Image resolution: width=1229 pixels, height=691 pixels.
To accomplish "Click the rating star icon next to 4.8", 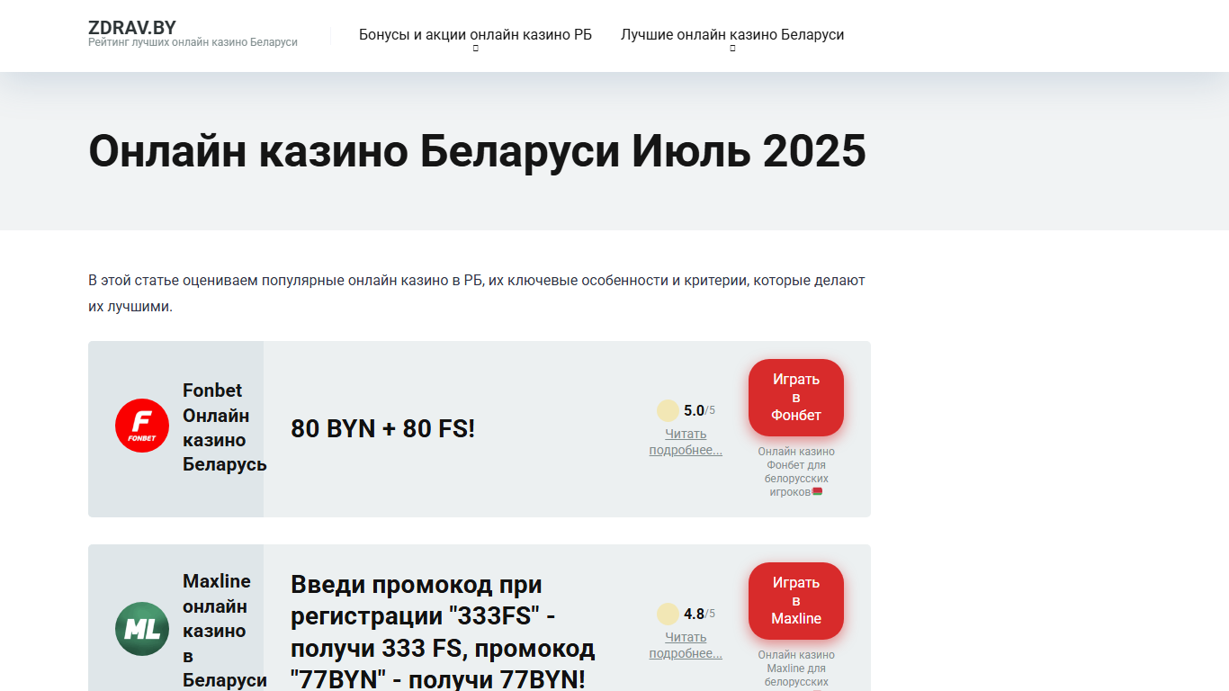I will [668, 615].
